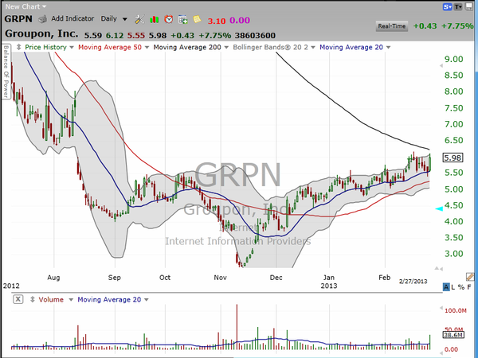Open the T timeframe-link dropdown
Screen dimensions: 478x358
coord(458,6)
